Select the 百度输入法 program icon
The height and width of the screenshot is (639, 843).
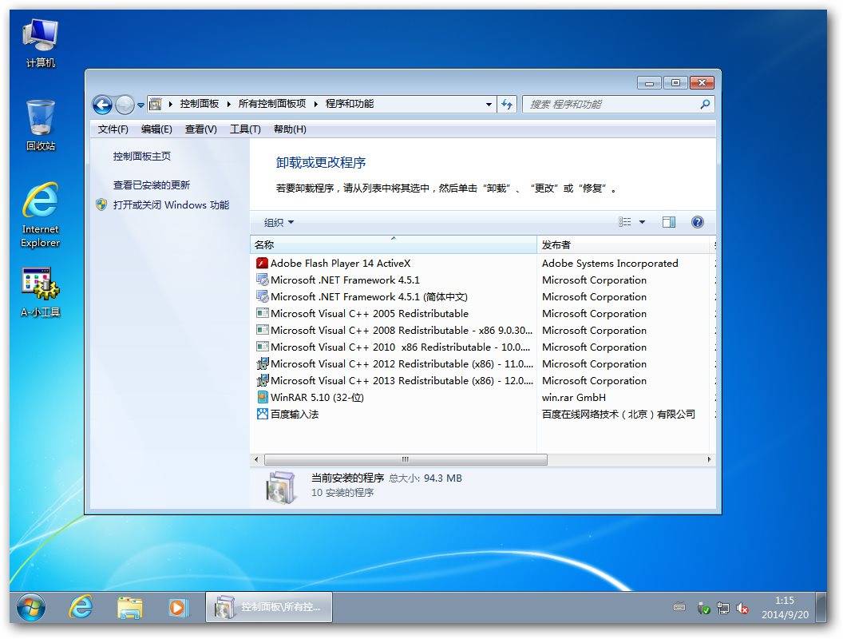263,414
